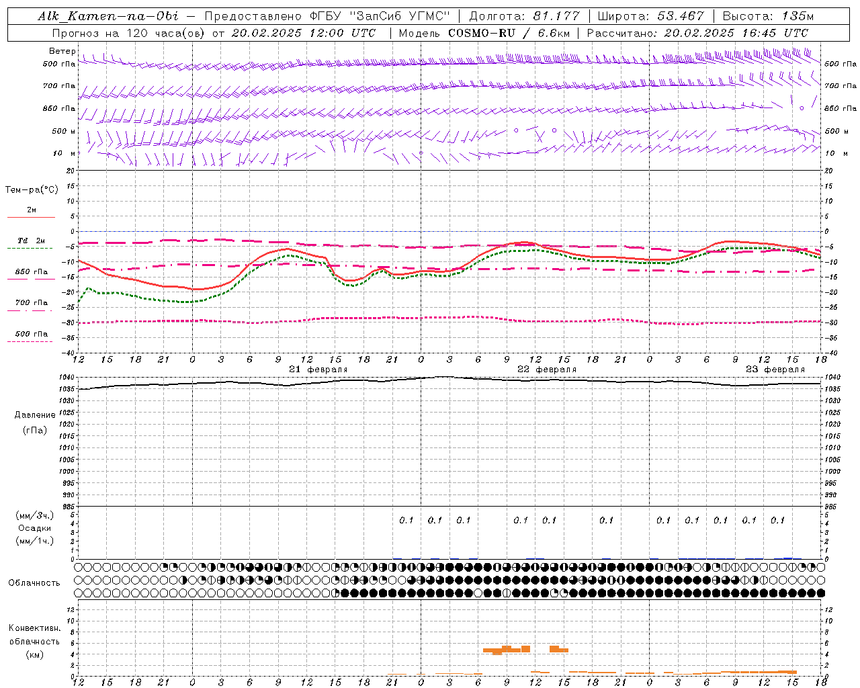Image resolution: width=860 pixels, height=688 pixels.
Task: Click the Широта: 53.467 value
Action: 650,16
